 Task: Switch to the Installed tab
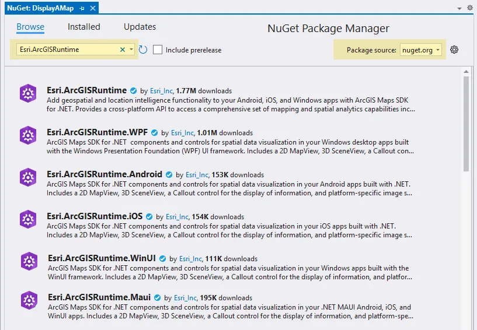pyautogui.click(x=83, y=27)
